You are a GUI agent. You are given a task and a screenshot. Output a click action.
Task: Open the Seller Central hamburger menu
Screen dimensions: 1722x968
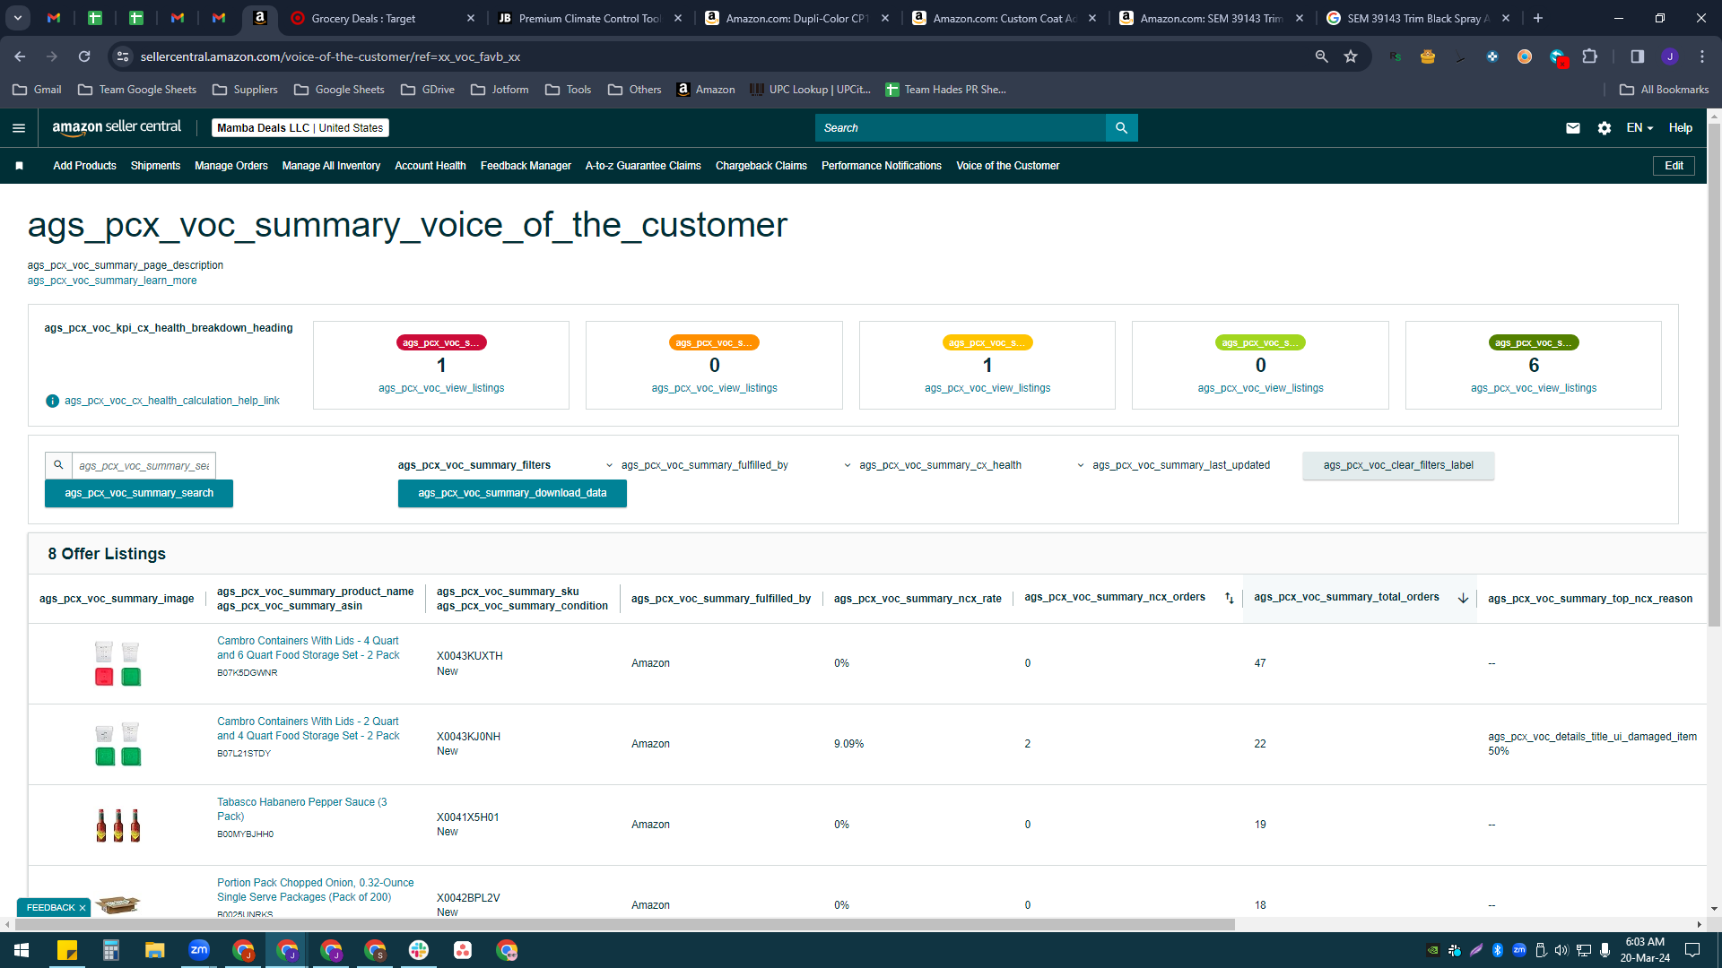pos(19,128)
